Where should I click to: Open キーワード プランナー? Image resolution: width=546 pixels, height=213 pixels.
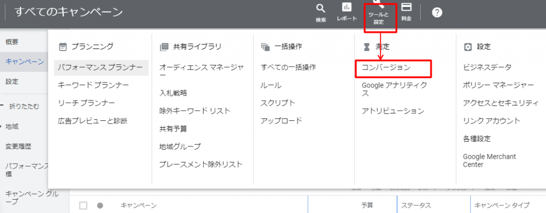point(93,85)
